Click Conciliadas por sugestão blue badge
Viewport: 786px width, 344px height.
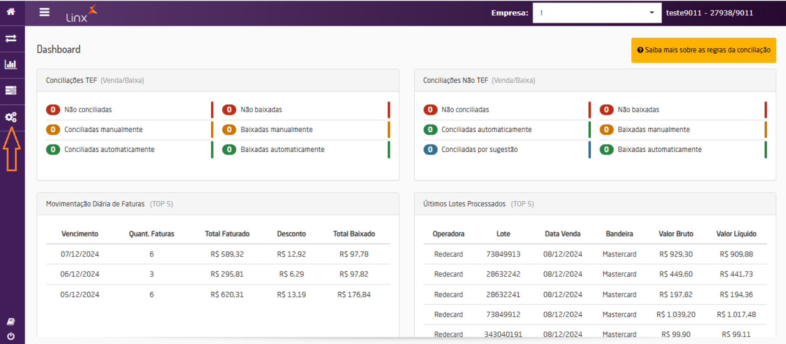[430, 150]
